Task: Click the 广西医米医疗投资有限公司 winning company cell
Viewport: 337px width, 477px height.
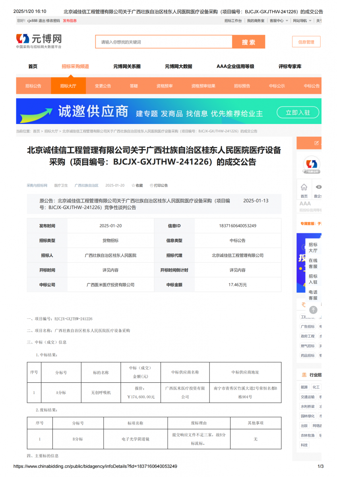Action: tap(110, 285)
